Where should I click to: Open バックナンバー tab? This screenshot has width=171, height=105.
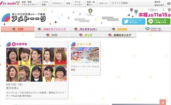[x=85, y=29]
